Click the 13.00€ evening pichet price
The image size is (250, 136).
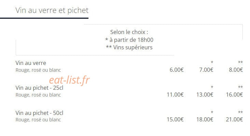pyautogui.click(x=205, y=95)
